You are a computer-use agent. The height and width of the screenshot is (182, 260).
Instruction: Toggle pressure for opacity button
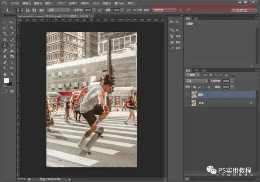(x=100, y=10)
